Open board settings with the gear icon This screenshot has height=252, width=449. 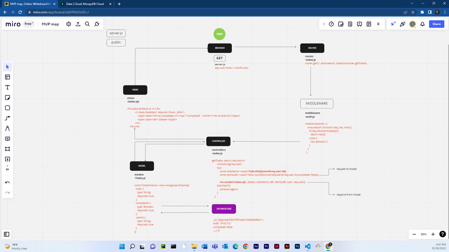click(x=68, y=24)
